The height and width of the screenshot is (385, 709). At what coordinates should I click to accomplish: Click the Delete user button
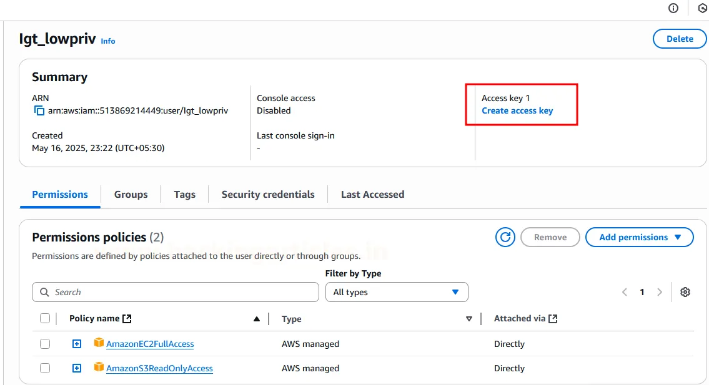click(x=680, y=39)
